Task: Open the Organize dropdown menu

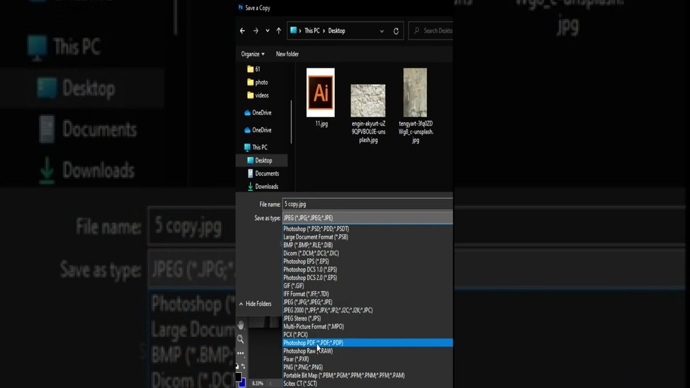Action: click(x=253, y=54)
